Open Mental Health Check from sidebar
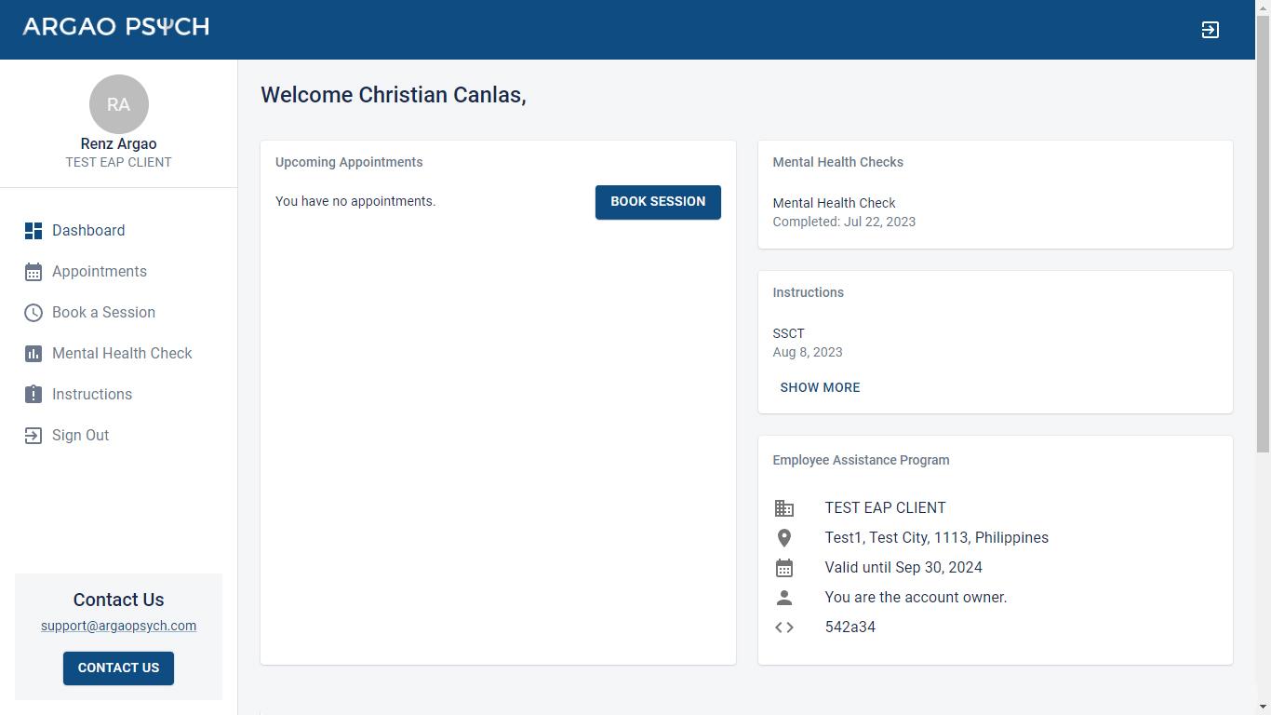 coord(122,354)
